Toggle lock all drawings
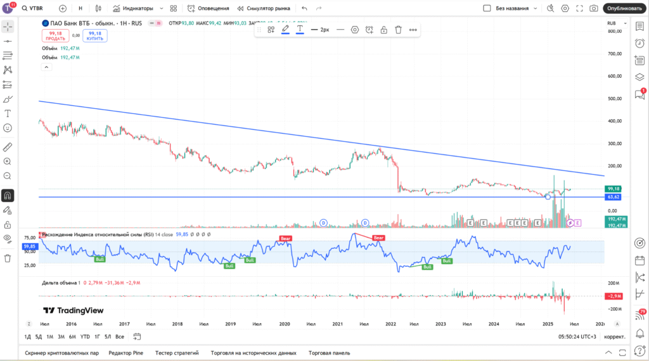The width and height of the screenshot is (649, 361). coord(8,225)
